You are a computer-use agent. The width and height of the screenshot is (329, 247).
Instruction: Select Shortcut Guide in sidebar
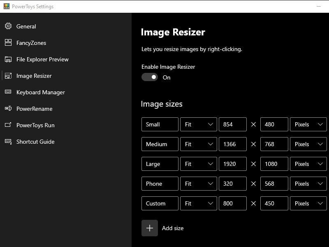pyautogui.click(x=66, y=142)
